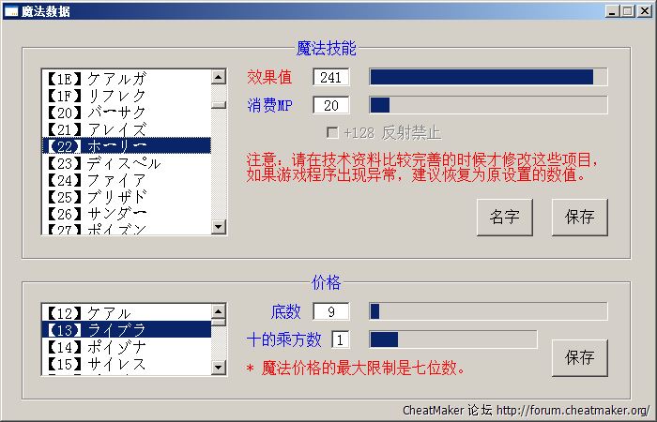Viewport: 657px width, 422px height.
Task: Focus the 效果值 input field
Action: (331, 77)
